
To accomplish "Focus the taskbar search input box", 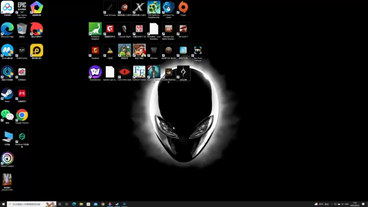I will pyautogui.click(x=31, y=204).
